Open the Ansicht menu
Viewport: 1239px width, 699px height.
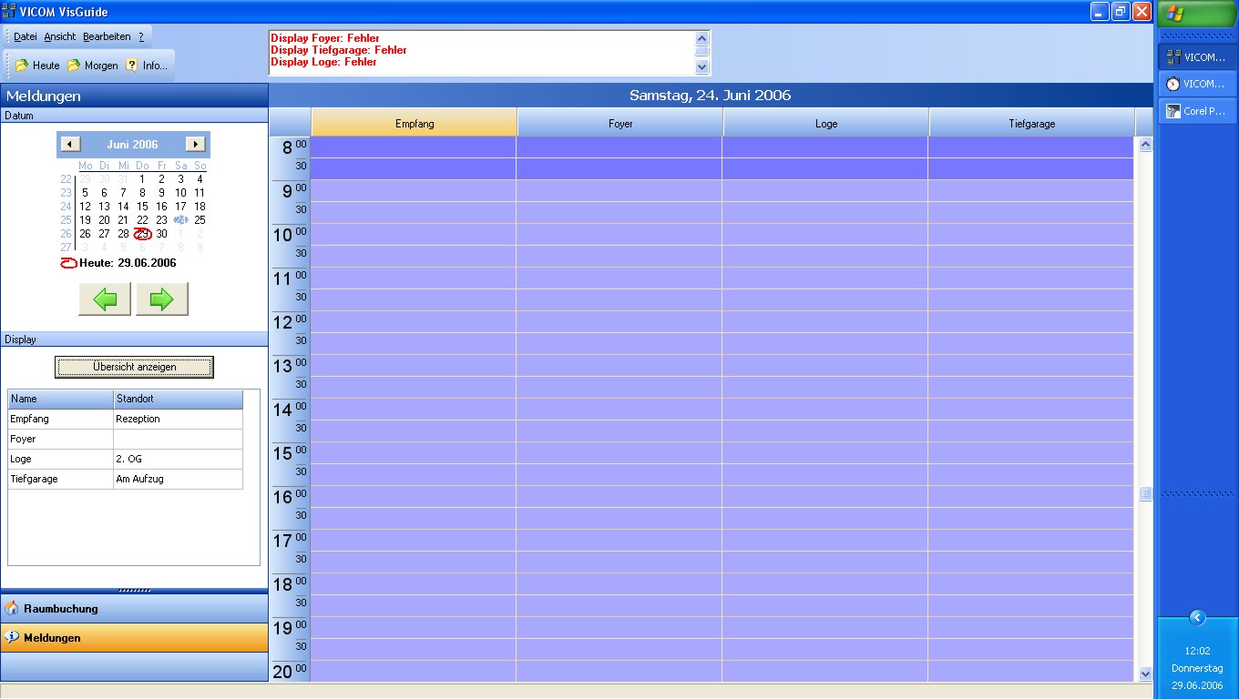(60, 37)
